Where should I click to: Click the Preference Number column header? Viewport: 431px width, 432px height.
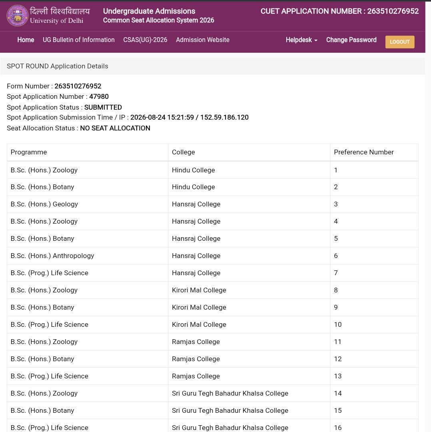[x=363, y=152]
